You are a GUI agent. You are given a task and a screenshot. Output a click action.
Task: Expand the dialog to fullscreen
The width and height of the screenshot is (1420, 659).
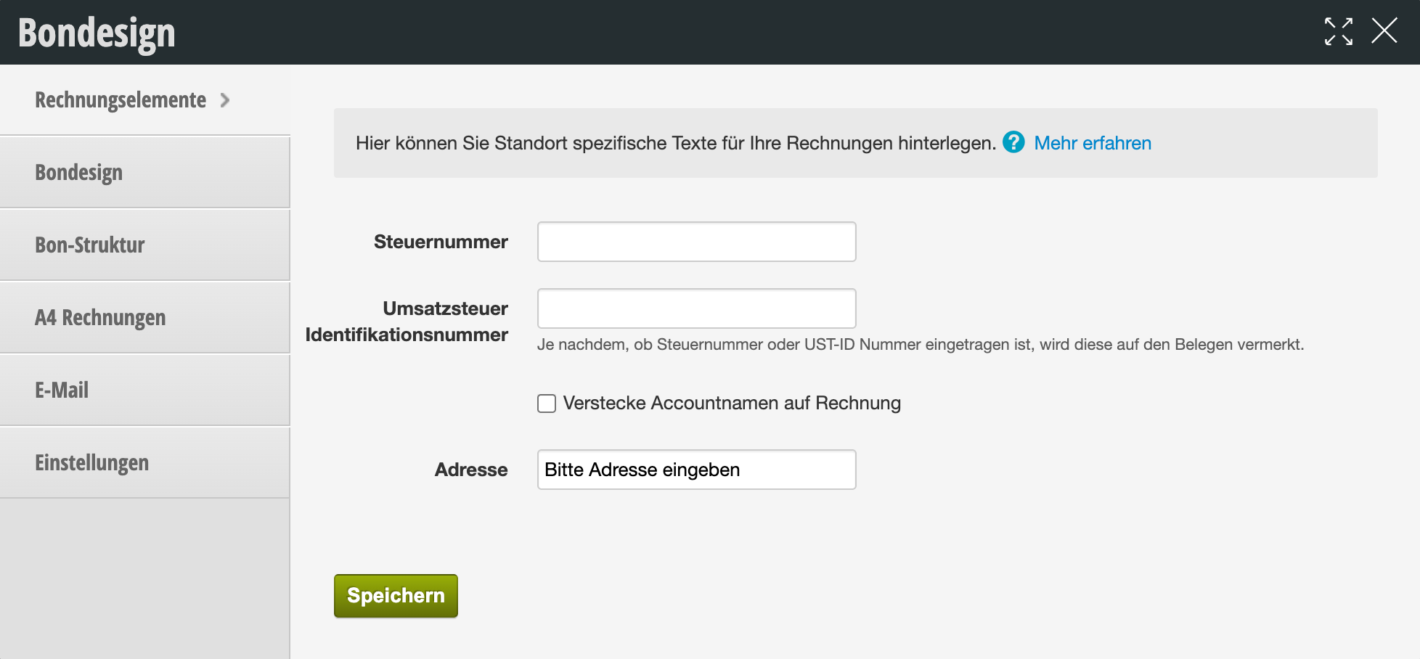[x=1338, y=32]
